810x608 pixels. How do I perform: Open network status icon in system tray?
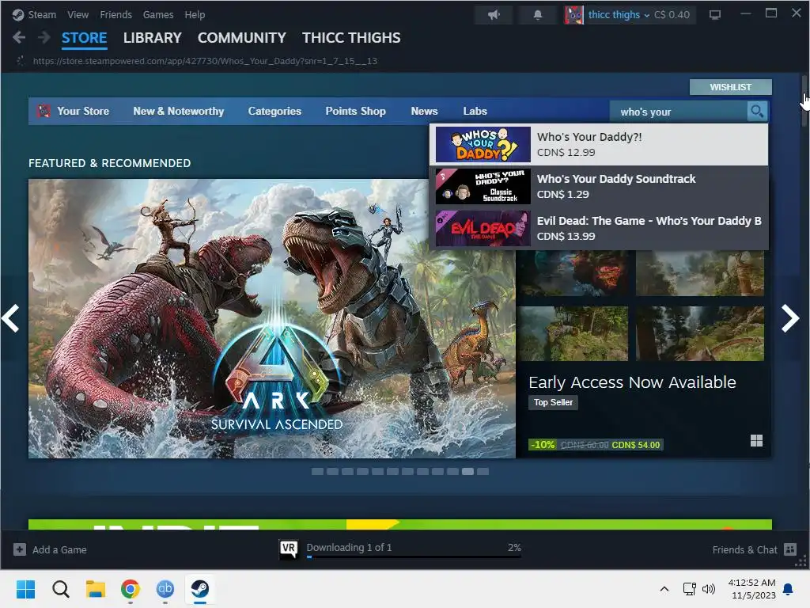pyautogui.click(x=690, y=589)
